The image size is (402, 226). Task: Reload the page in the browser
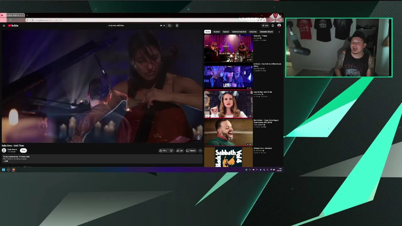10,20
